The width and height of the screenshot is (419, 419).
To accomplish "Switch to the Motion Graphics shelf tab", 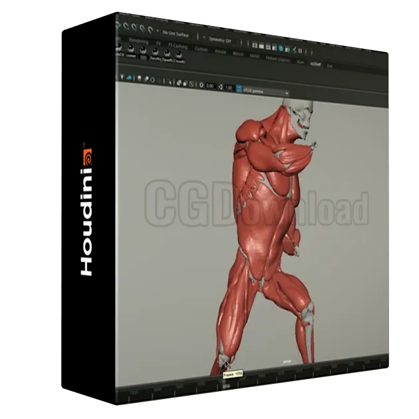I will tap(278, 59).
